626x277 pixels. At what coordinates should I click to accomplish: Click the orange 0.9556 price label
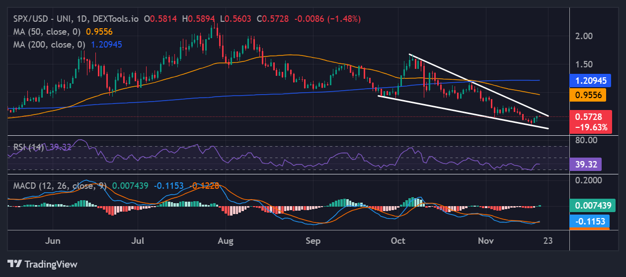point(588,95)
